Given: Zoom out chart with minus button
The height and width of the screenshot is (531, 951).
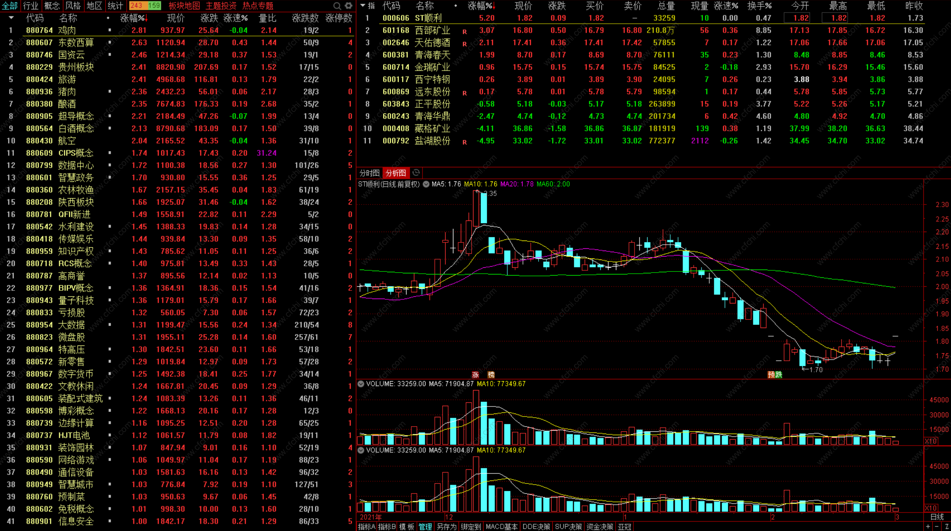Looking at the screenshot, I should tap(937, 527).
